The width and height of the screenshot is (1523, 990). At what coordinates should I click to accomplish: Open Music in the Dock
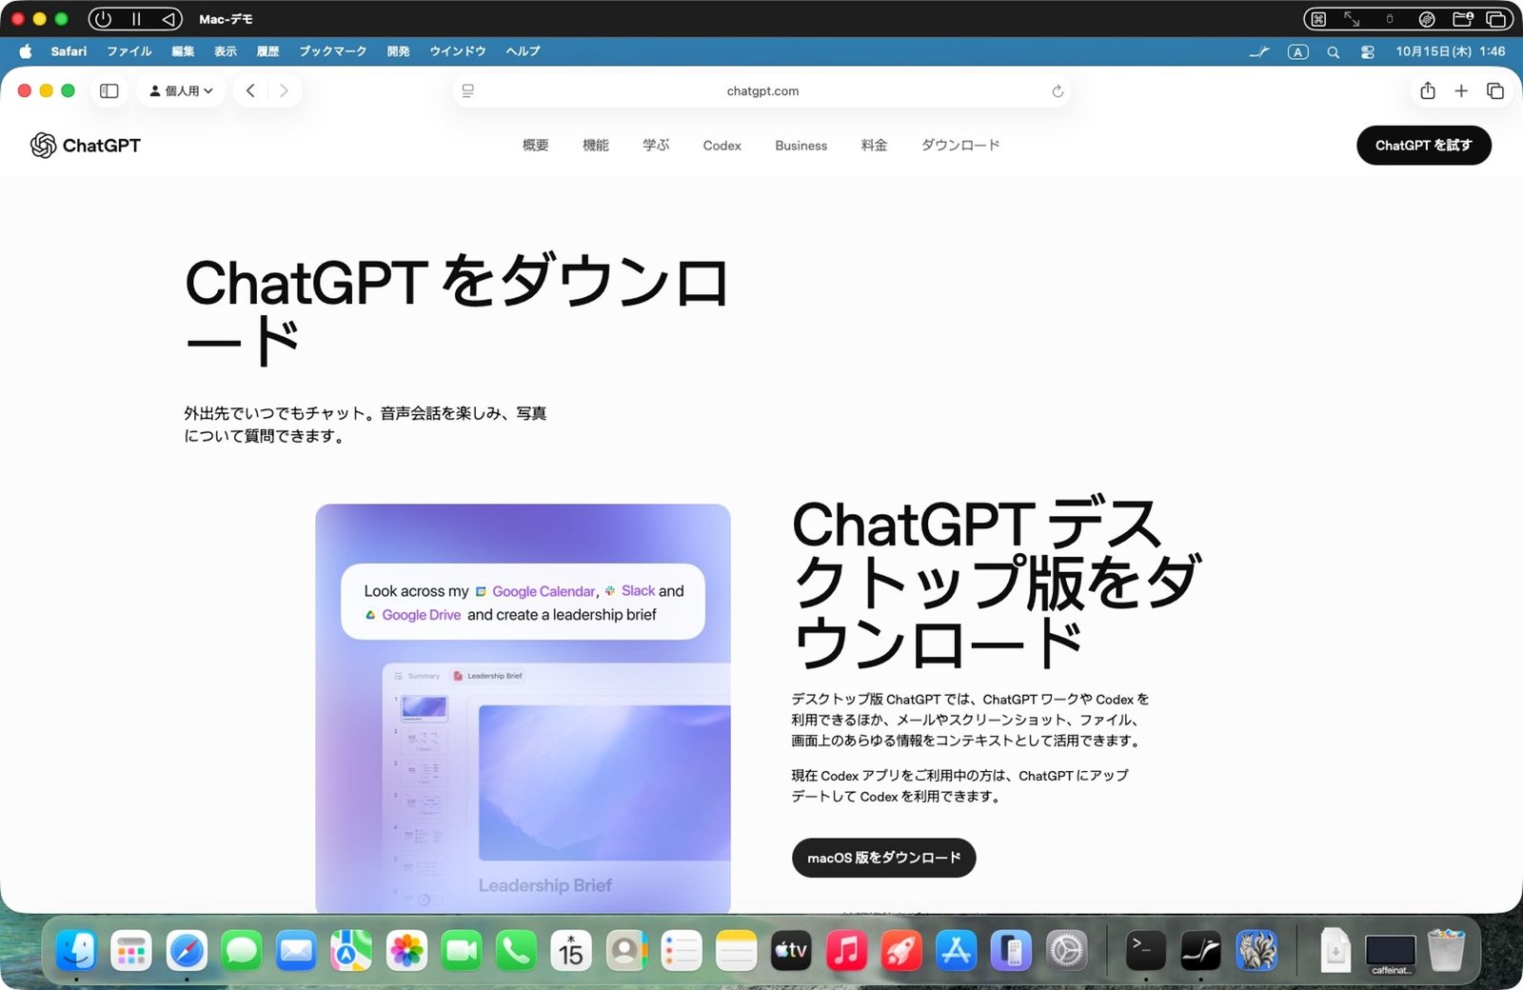(846, 950)
